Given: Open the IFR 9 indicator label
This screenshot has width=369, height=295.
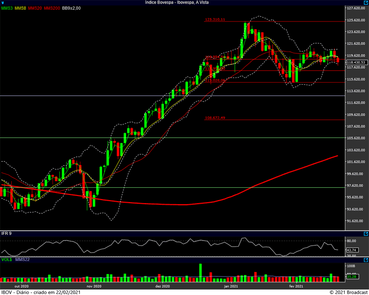Looking at the screenshot, I should coord(6,234).
